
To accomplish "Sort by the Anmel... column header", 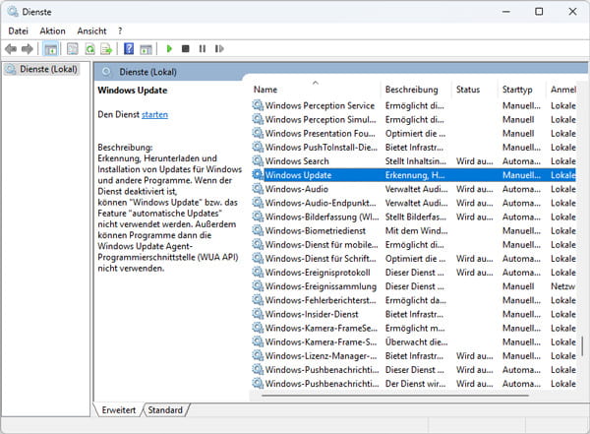I will pos(563,90).
